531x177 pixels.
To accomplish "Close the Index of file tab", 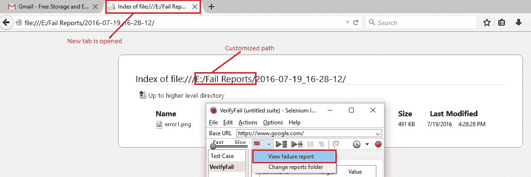I will tap(194, 7).
